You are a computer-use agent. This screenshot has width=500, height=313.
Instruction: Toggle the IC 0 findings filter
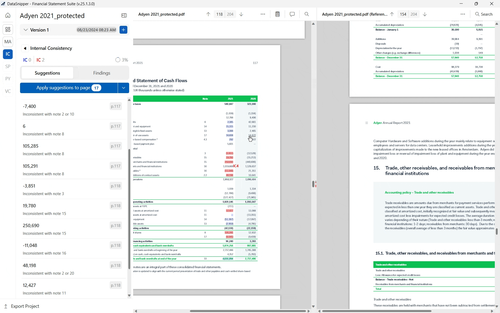coord(27,60)
